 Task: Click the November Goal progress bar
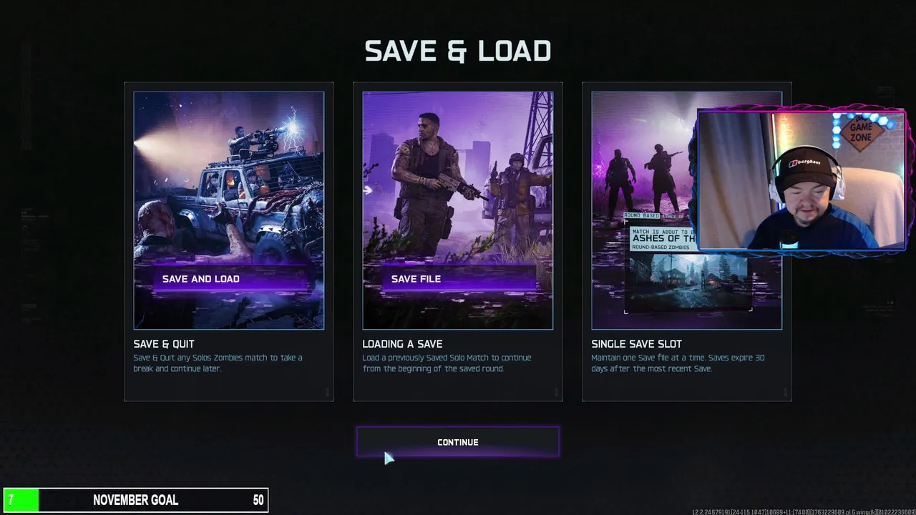pyautogui.click(x=136, y=500)
